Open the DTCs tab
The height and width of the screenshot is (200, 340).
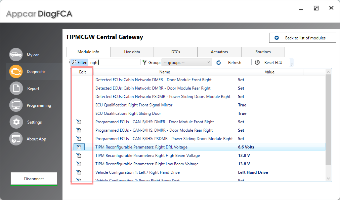coord(175,52)
